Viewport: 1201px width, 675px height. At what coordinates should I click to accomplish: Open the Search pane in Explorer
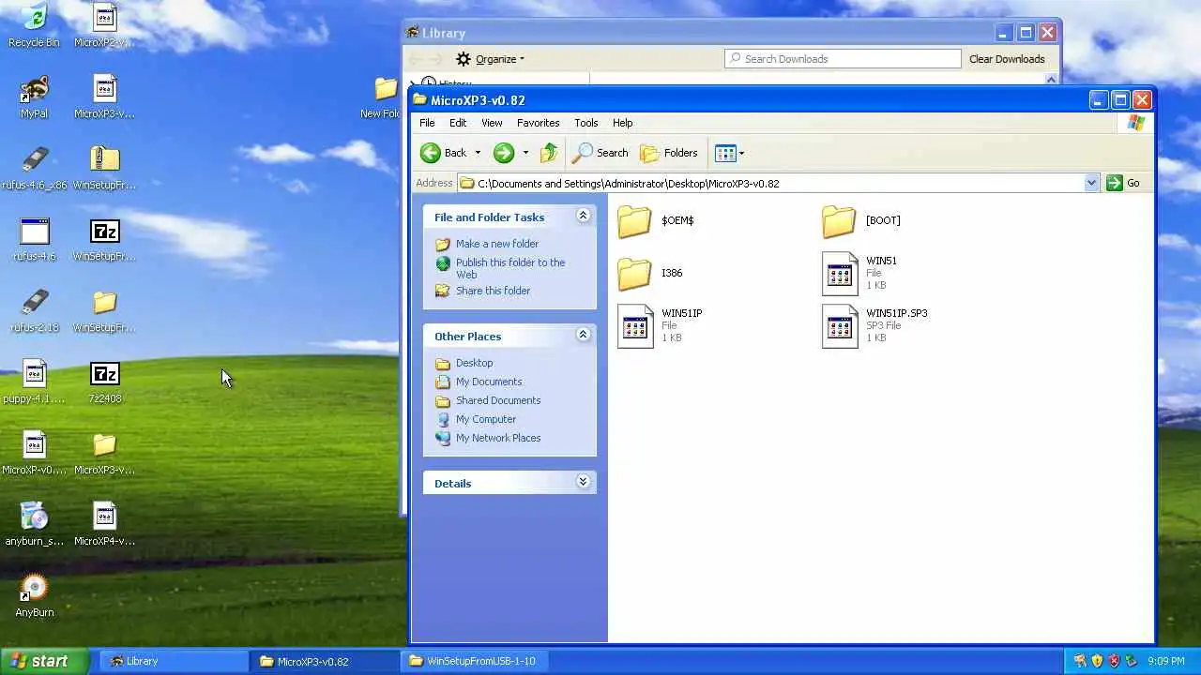click(x=600, y=153)
